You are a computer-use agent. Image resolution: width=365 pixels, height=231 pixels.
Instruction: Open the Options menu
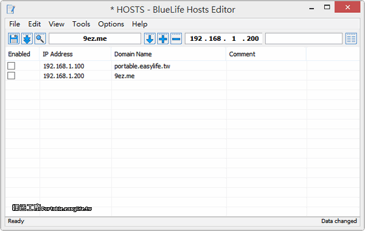(x=111, y=24)
